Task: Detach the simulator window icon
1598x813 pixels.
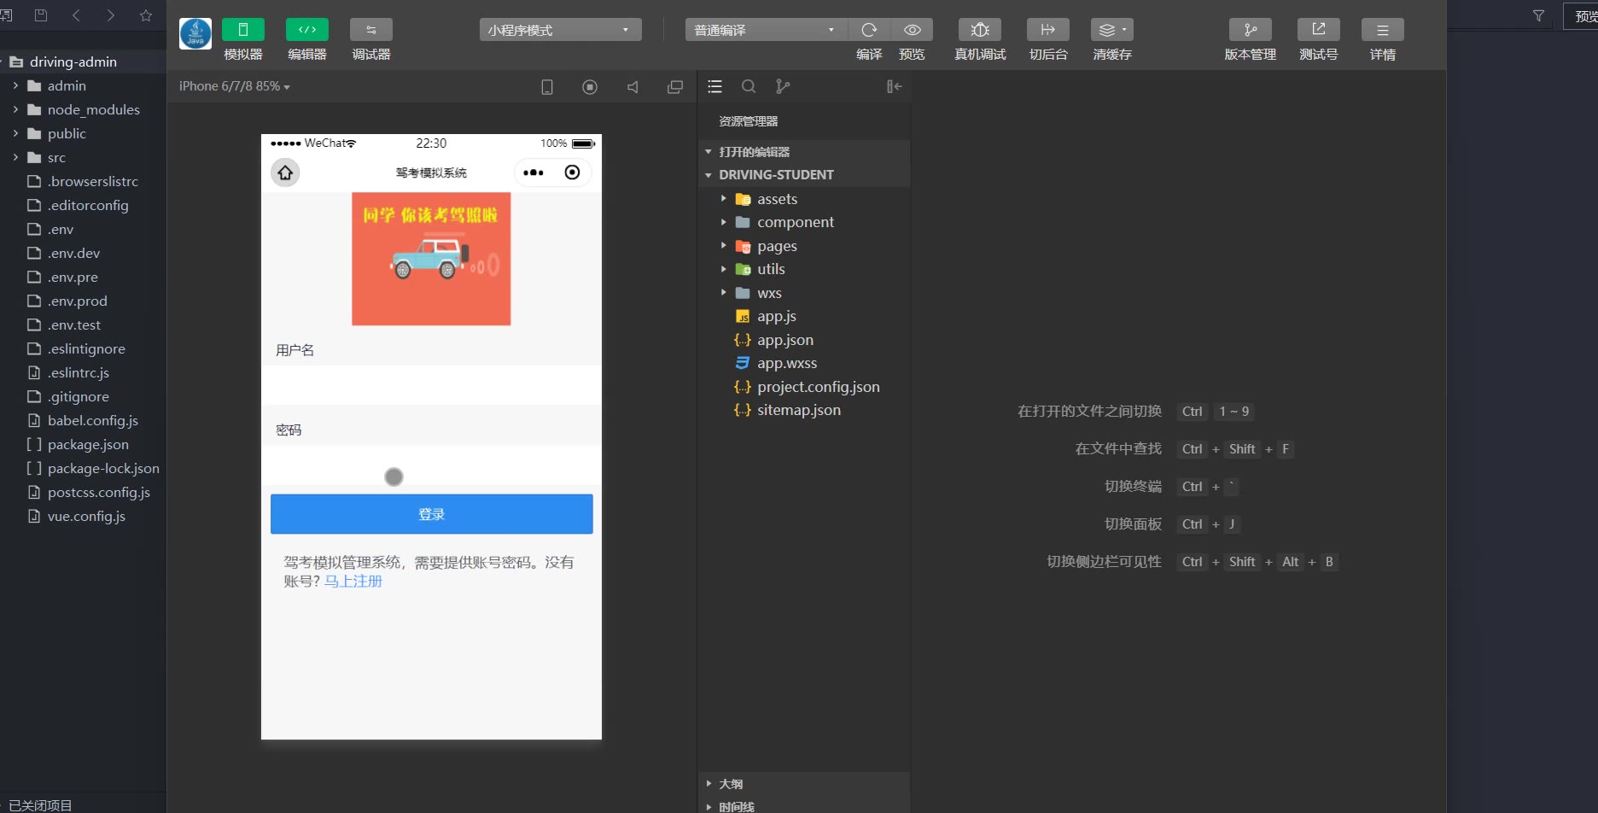Action: [x=675, y=87]
